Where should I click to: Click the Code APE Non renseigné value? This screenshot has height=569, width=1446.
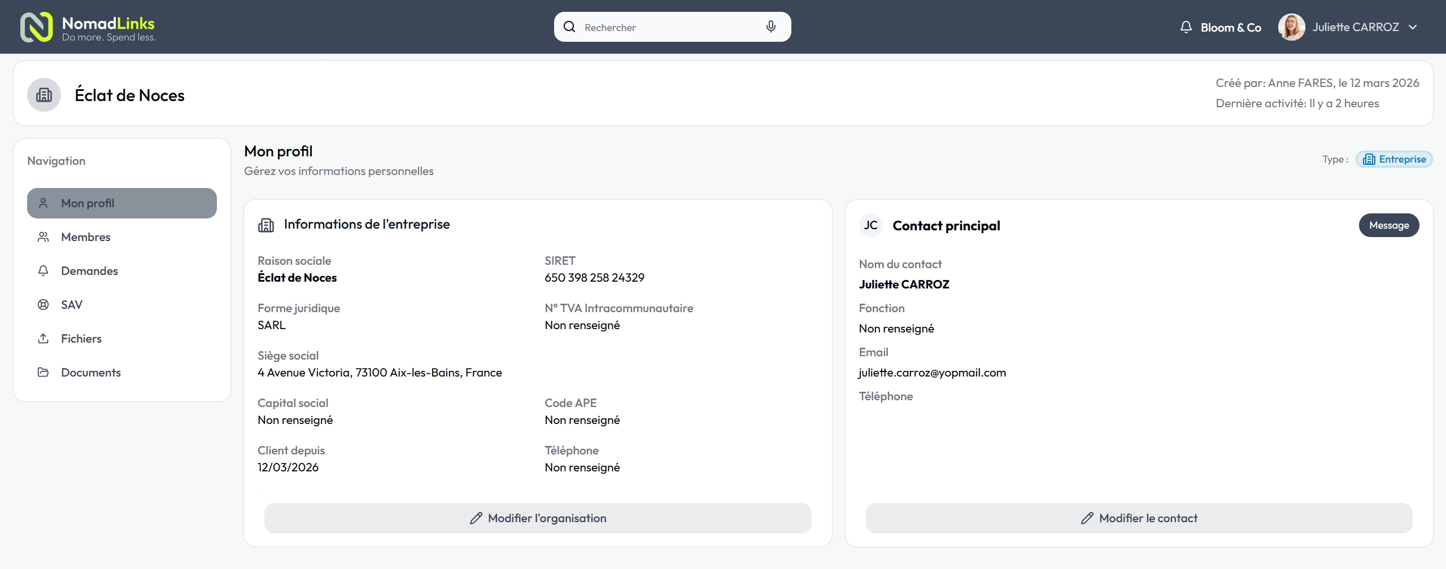click(x=582, y=420)
